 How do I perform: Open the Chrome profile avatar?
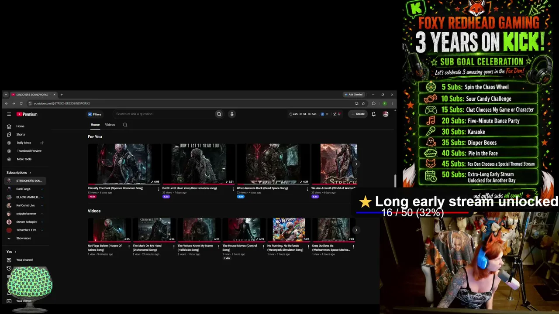click(x=384, y=103)
